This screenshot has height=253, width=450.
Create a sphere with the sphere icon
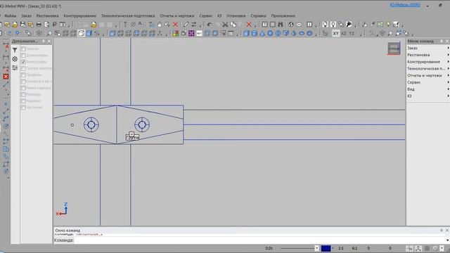tap(270, 34)
